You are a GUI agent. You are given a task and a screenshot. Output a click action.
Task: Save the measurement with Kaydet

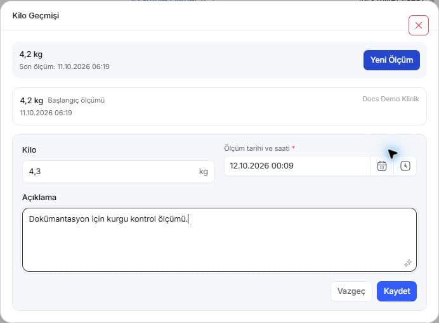pyautogui.click(x=396, y=291)
